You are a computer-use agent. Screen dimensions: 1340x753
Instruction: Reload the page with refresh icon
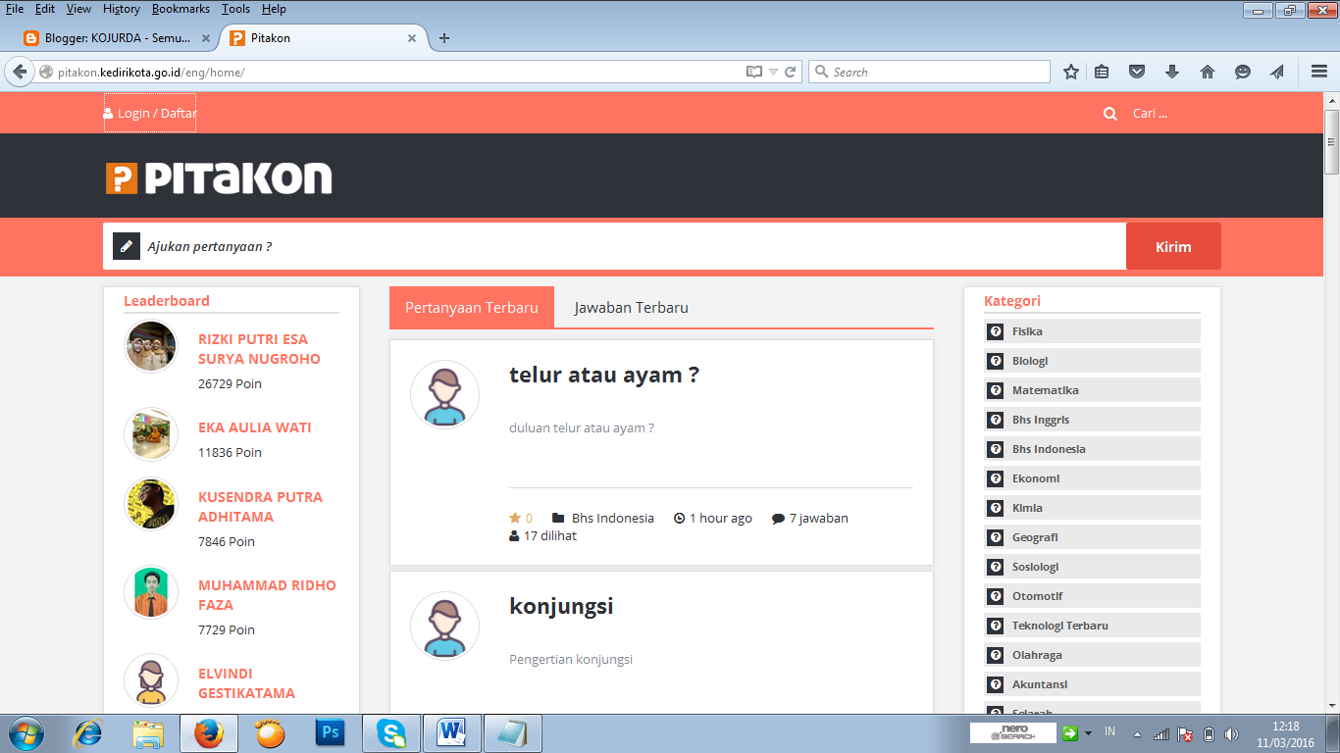[791, 72]
